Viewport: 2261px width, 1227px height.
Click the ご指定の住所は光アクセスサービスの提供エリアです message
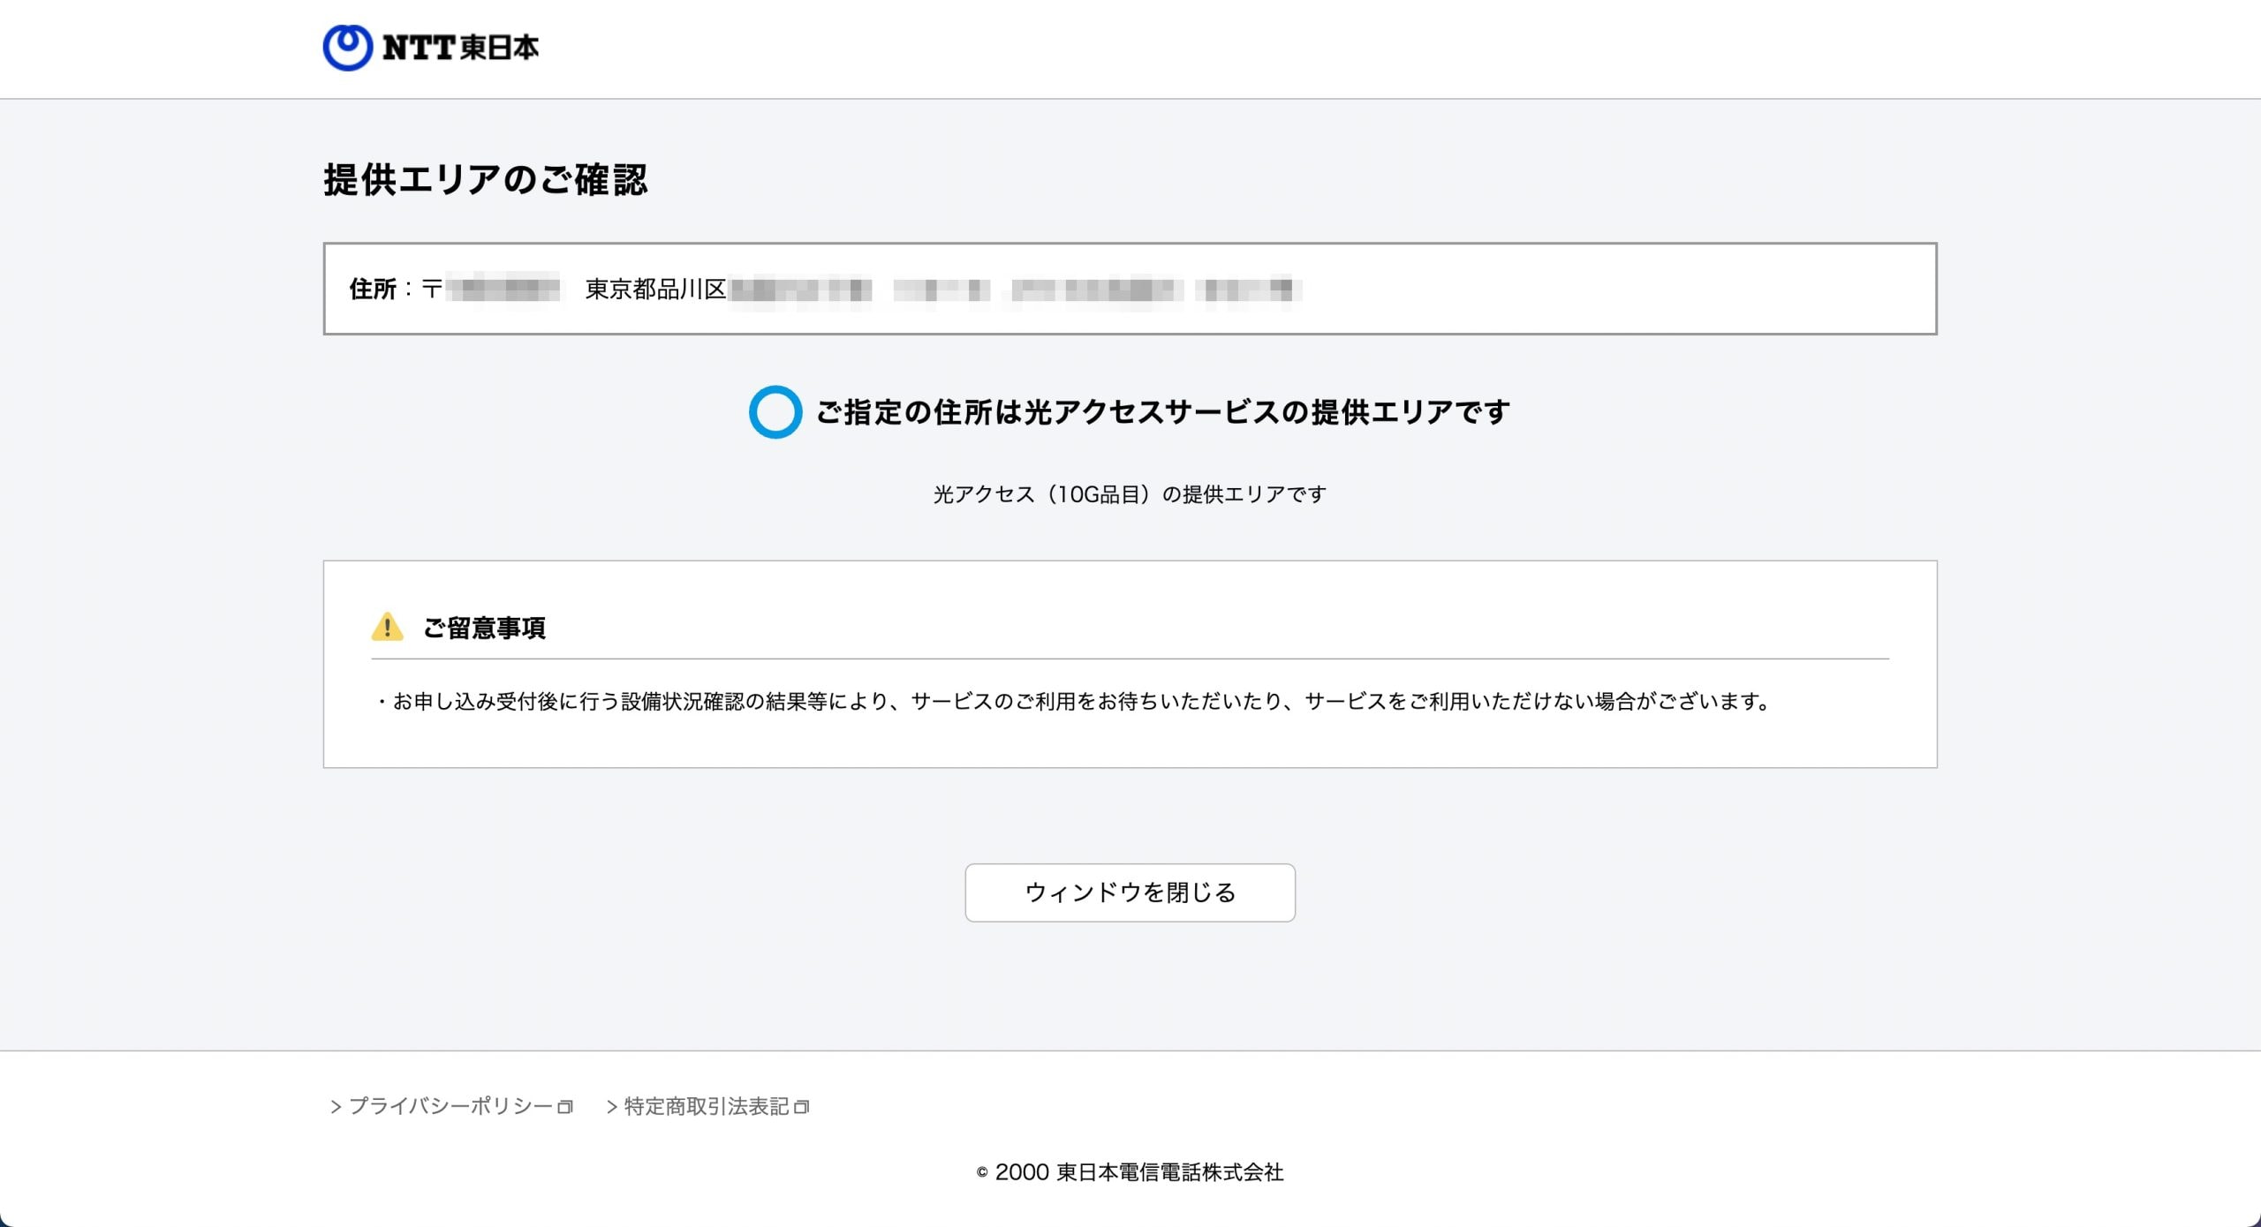tap(1162, 412)
